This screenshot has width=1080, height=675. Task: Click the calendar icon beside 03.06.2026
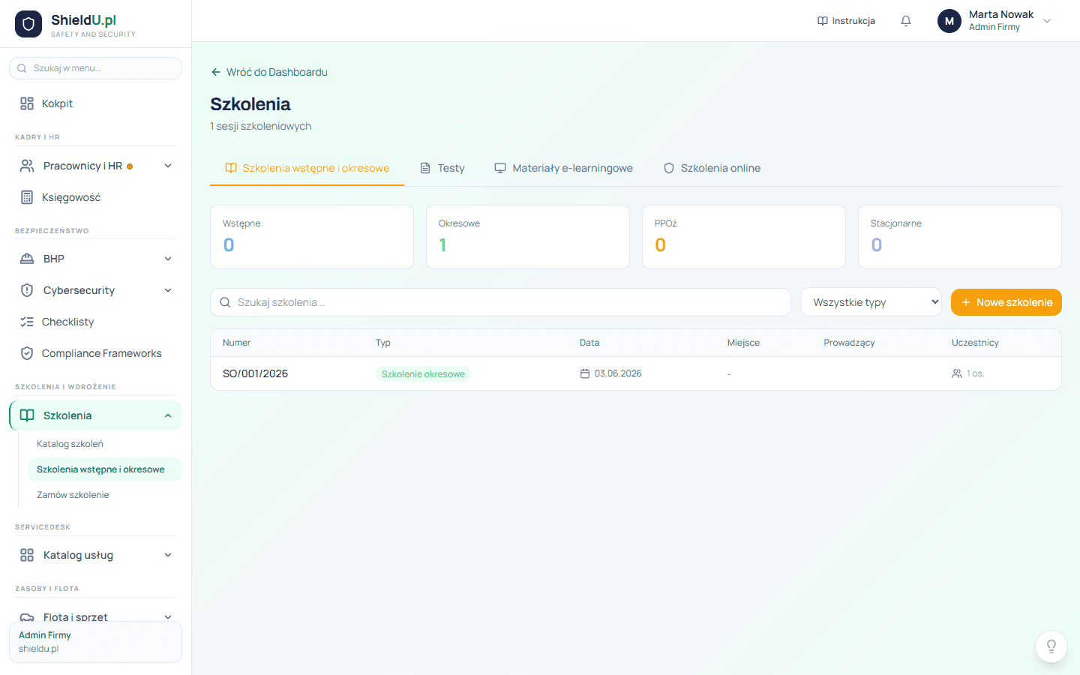[x=585, y=373]
